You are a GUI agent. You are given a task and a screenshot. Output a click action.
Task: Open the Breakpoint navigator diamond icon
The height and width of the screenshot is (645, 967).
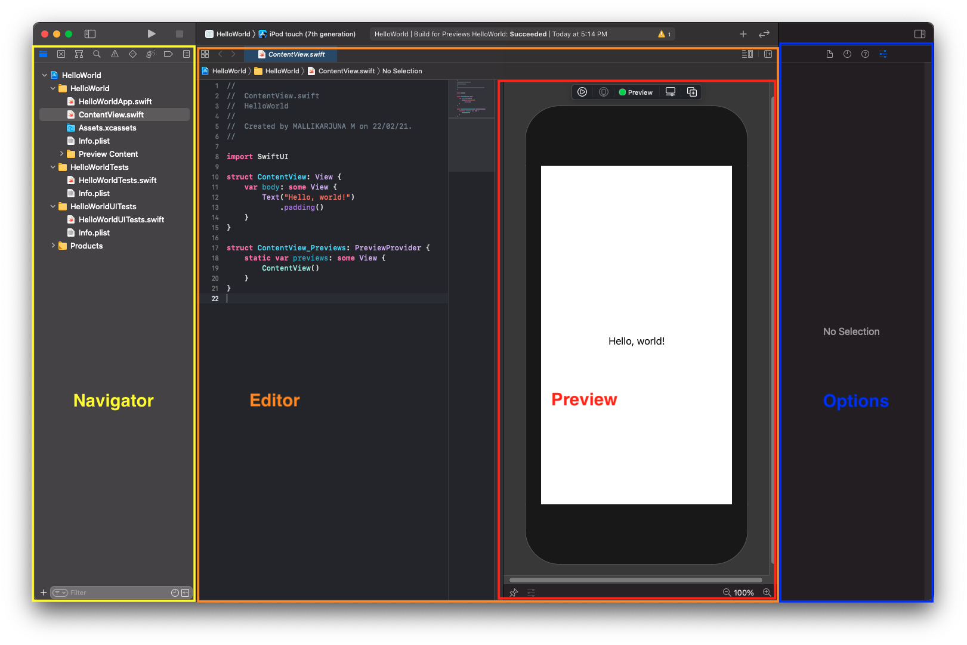click(x=132, y=54)
